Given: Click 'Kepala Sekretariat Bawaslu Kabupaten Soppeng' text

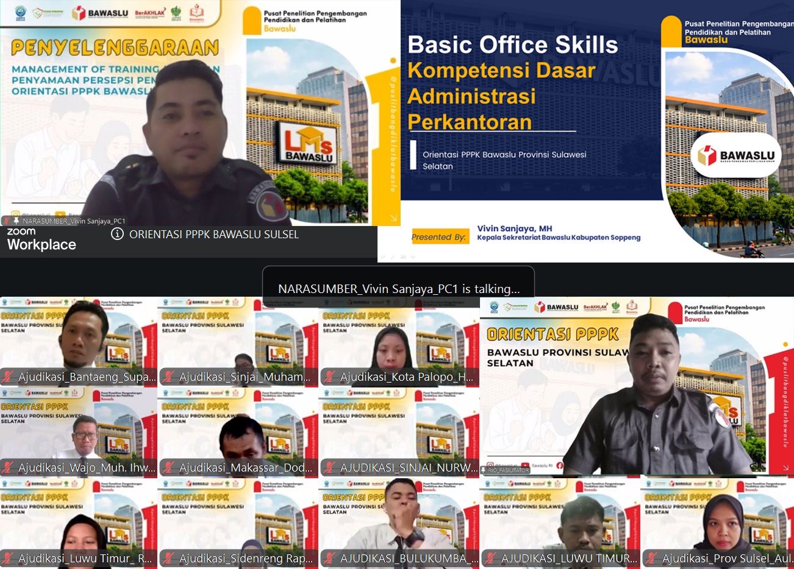Looking at the screenshot, I should (559, 238).
